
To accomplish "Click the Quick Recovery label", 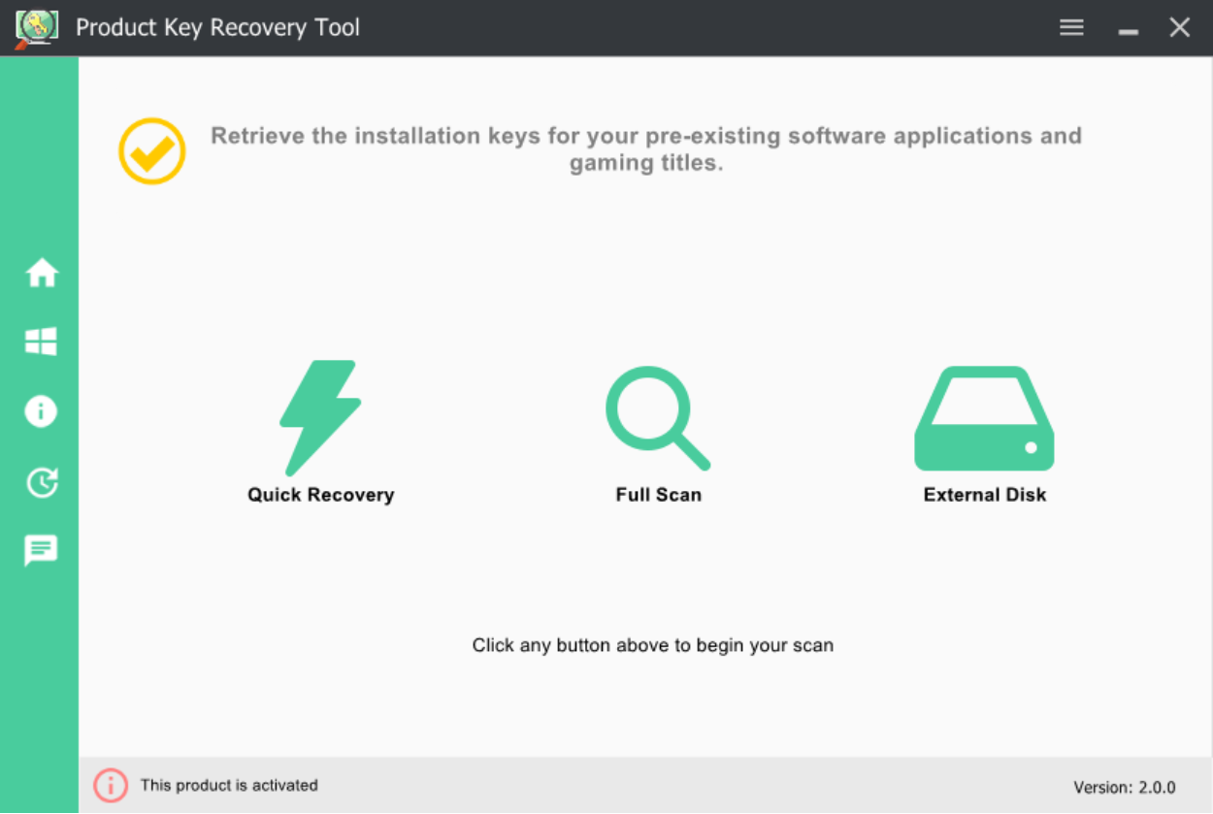I will pos(320,495).
